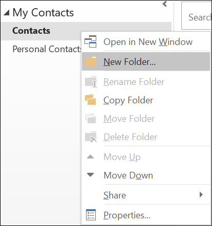Screen dimensions: 212x226
Task: Click the New Folder folder icon
Action: coord(91,61)
